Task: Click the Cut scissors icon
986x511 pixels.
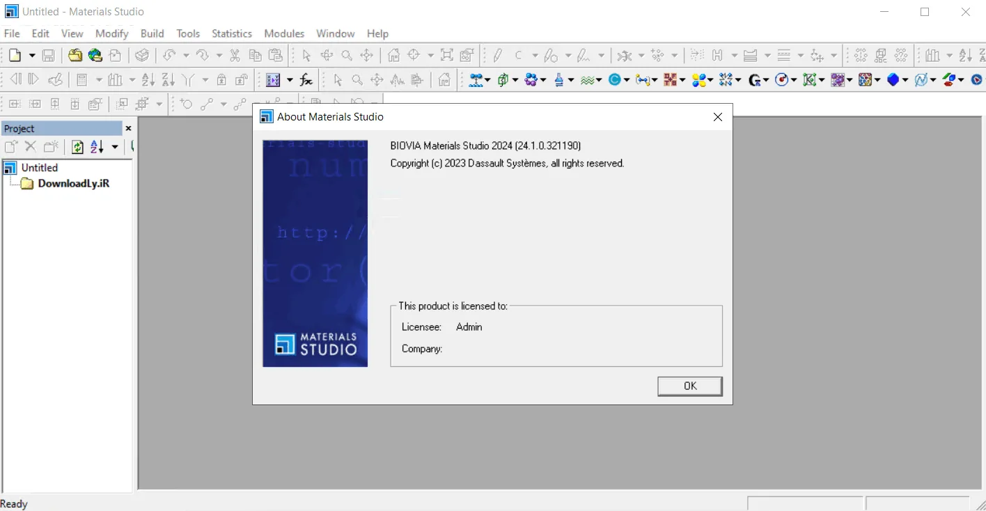Action: tap(235, 56)
